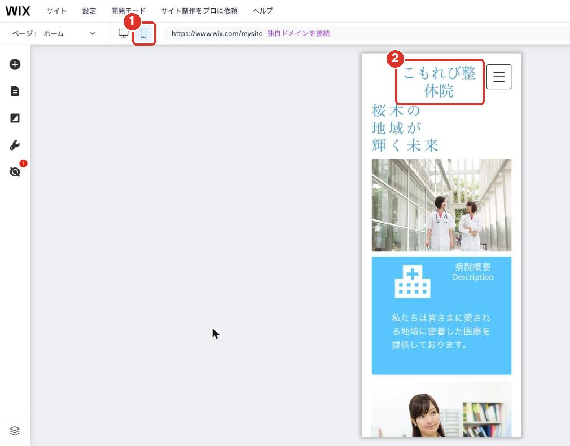Switch to mobile editor view
The width and height of the screenshot is (570, 446).
click(x=143, y=33)
